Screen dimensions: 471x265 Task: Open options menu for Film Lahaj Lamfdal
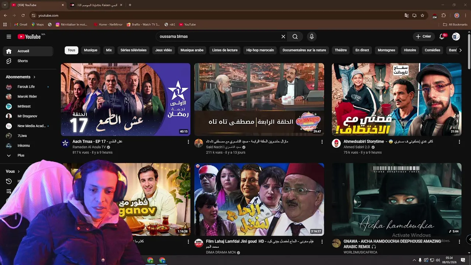[322, 242]
